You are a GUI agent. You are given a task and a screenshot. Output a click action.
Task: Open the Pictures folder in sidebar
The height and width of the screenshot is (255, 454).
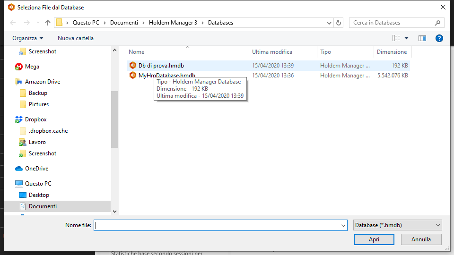coord(38,104)
